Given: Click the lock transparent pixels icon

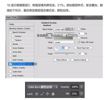Looking at the screenshot, I should pos(37,94).
